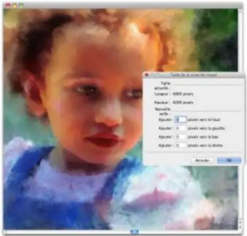Viewport: 247px width, 236px height.
Task: Zoom the main window with green button
Action: click(21, 5)
